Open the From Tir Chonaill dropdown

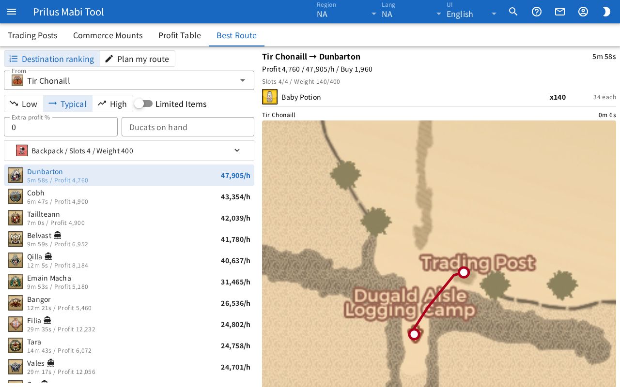pyautogui.click(x=129, y=80)
